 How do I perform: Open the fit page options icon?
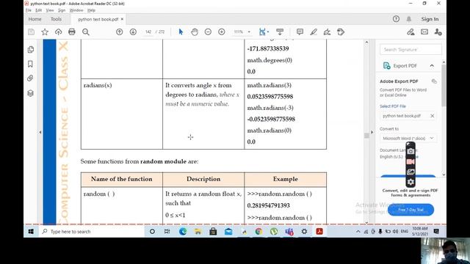click(x=264, y=32)
